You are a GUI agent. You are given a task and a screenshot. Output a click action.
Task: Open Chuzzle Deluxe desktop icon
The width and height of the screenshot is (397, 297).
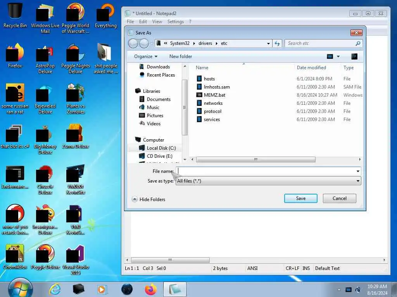(45, 180)
